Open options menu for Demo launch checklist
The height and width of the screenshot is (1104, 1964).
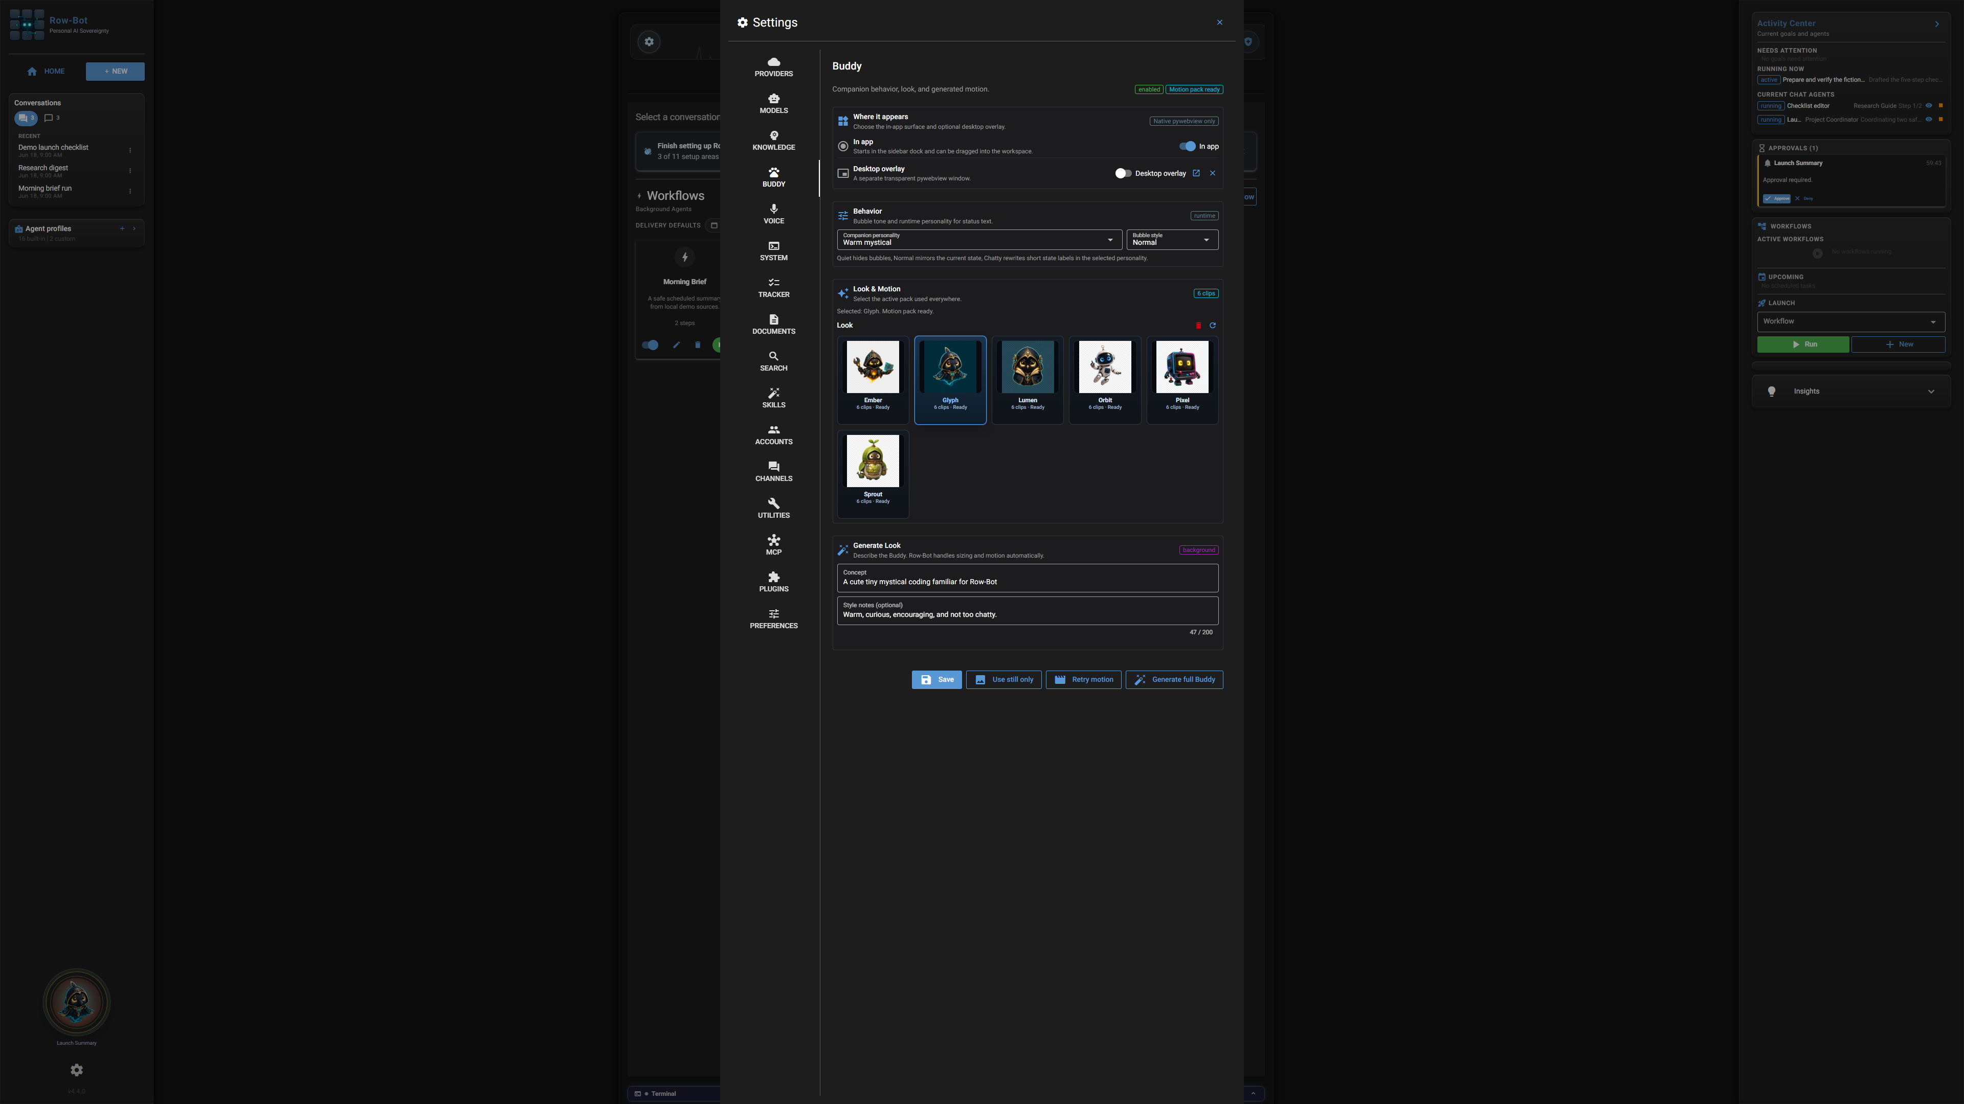pyautogui.click(x=129, y=151)
